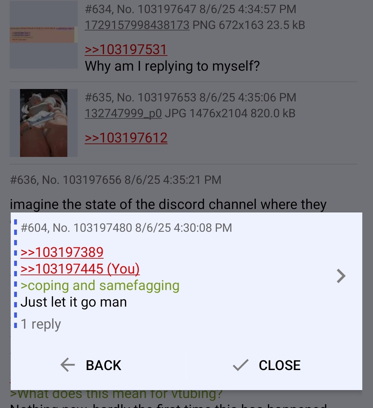Click the back arrow icon
The height and width of the screenshot is (408, 373).
click(67, 365)
